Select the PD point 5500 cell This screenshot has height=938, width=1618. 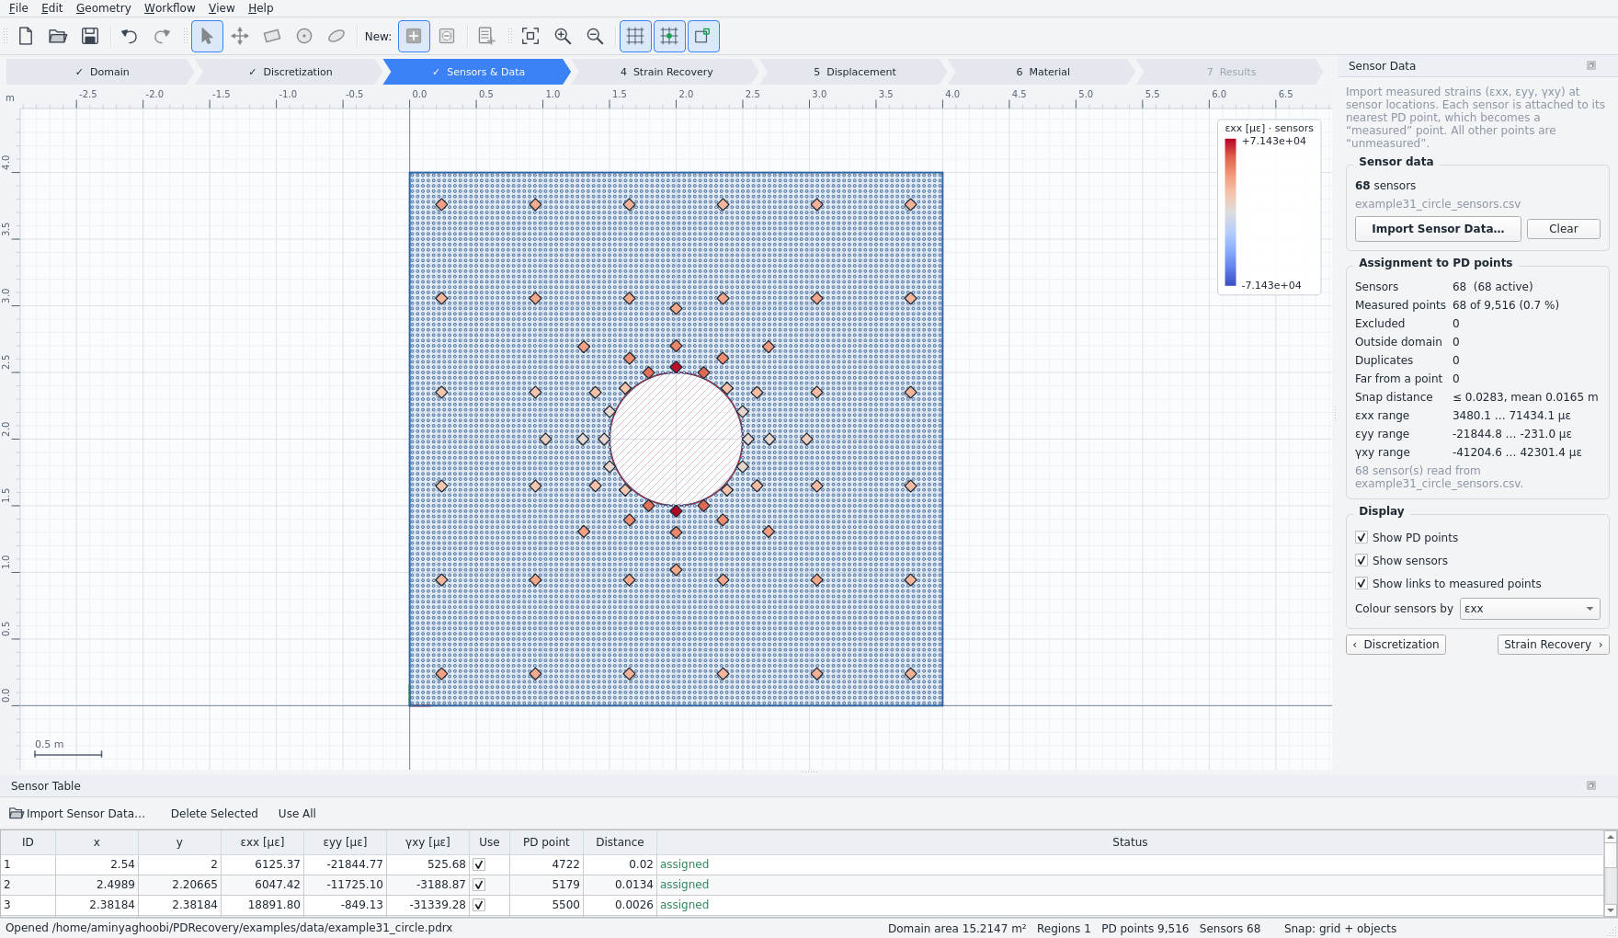546,905
